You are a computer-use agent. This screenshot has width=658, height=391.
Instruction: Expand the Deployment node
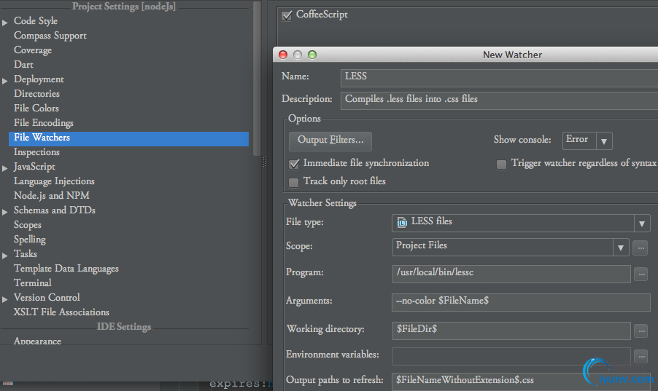[x=5, y=81]
